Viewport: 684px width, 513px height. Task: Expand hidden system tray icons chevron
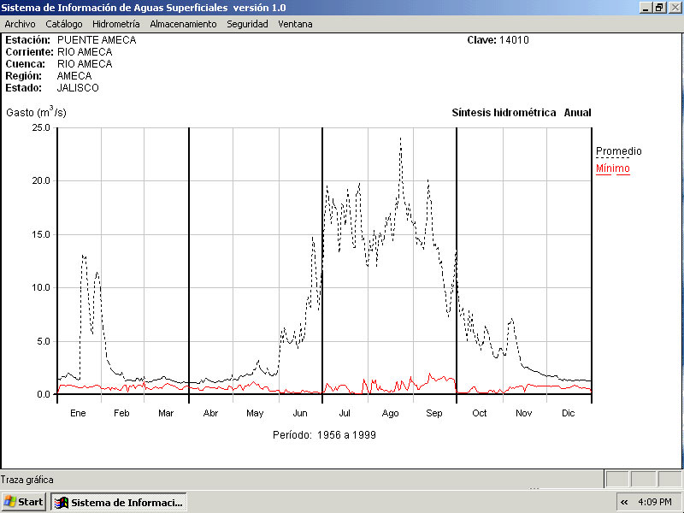pos(624,502)
